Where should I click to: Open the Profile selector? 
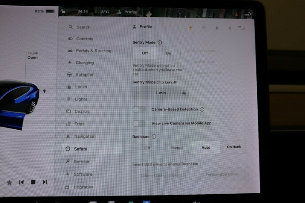click(142, 27)
